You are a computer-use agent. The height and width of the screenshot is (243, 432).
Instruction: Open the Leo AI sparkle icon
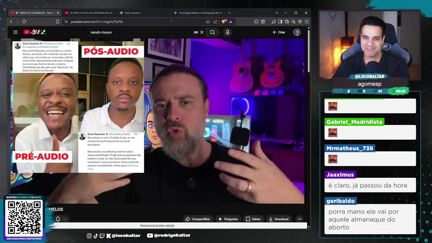click(293, 22)
